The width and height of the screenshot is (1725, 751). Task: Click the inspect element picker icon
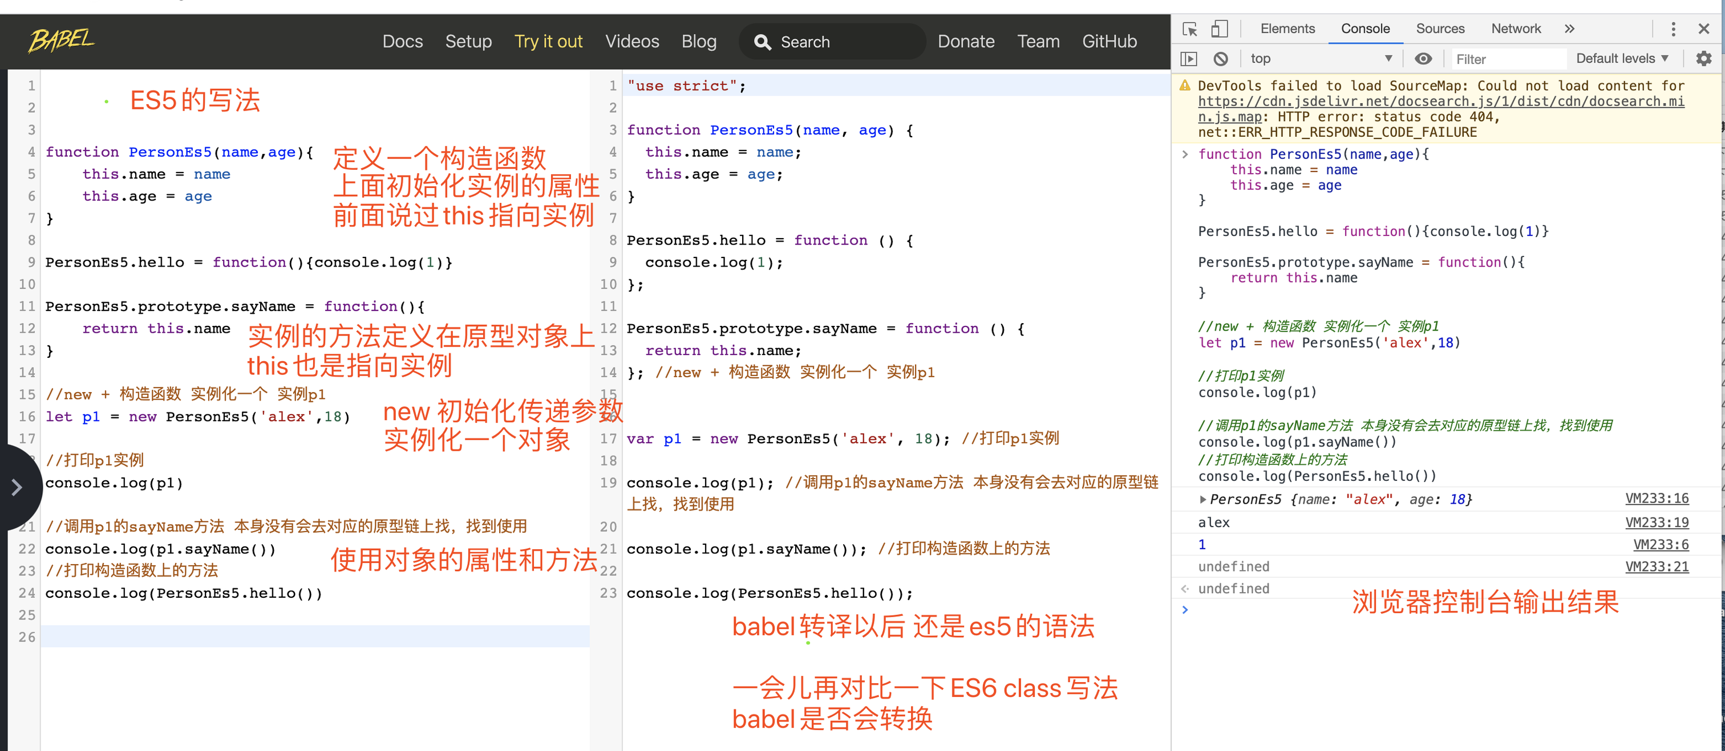tap(1190, 28)
